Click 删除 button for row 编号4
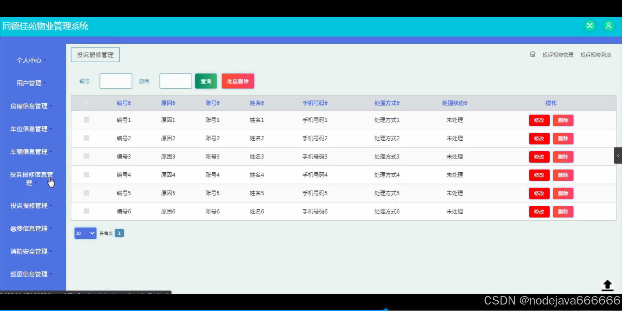Screen dimensions: 622x311 coord(563,175)
